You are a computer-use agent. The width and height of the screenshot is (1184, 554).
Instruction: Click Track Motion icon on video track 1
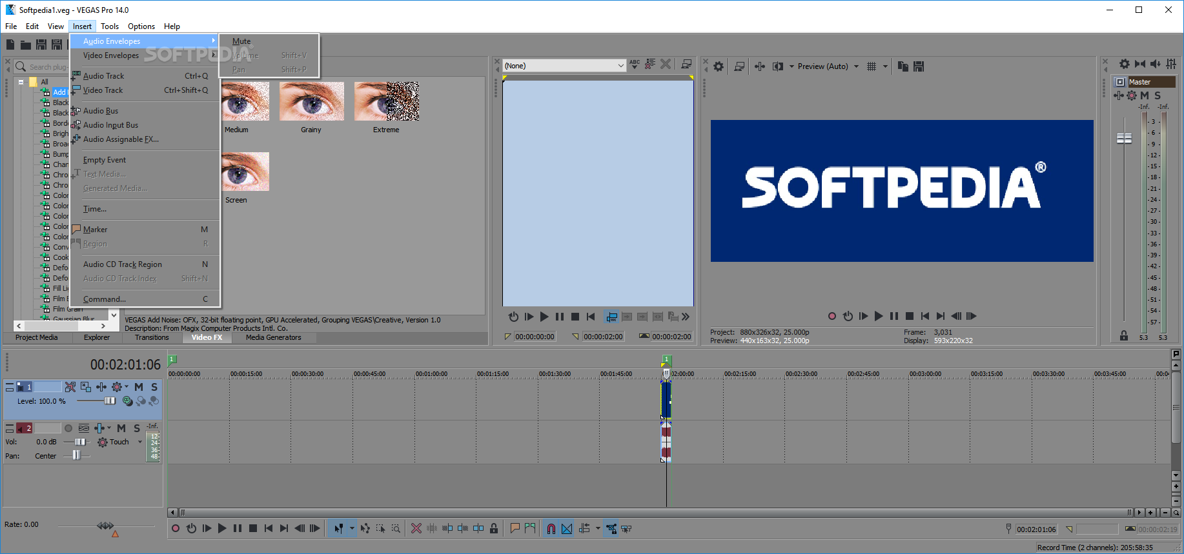point(86,387)
